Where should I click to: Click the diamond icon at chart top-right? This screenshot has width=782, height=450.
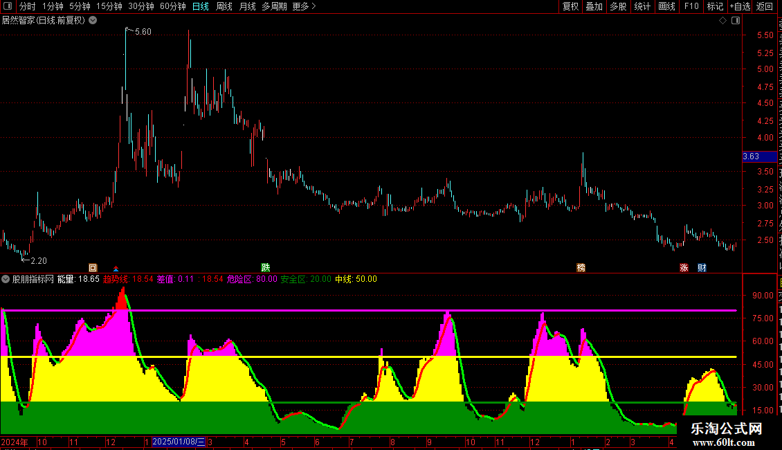(722, 21)
